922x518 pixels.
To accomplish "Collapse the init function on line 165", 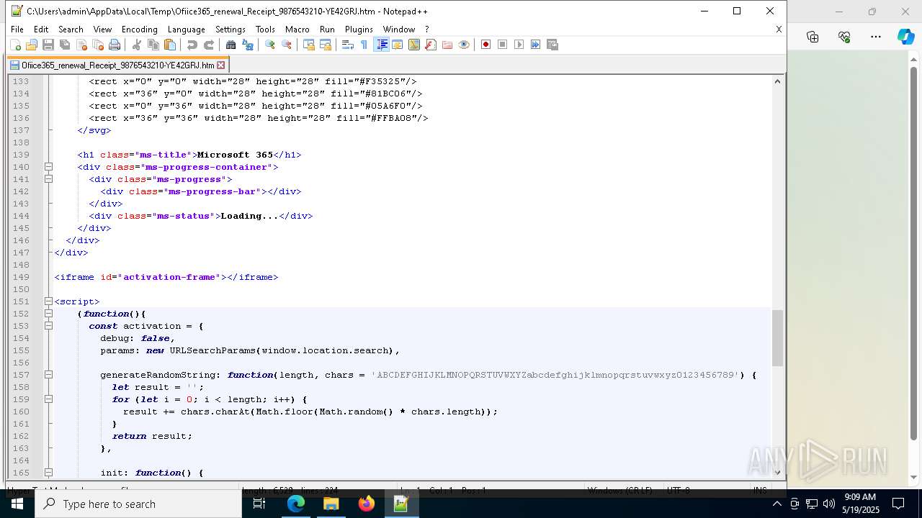I will click(48, 473).
